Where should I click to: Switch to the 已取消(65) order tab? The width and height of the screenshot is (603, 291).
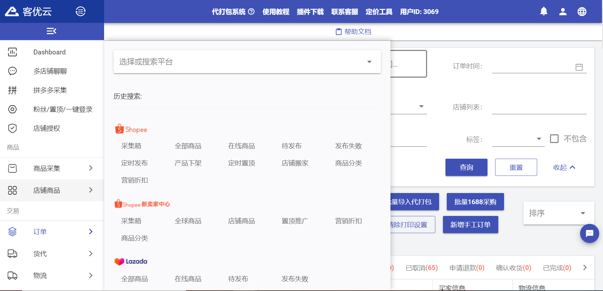(421, 268)
